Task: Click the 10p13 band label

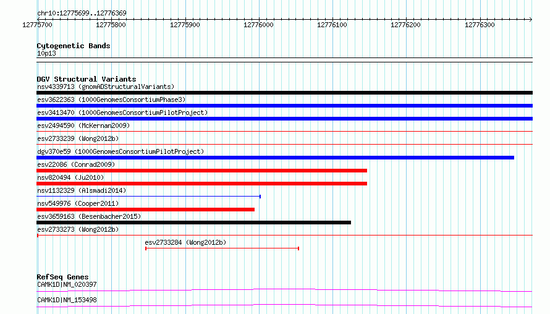Action: (x=46, y=53)
